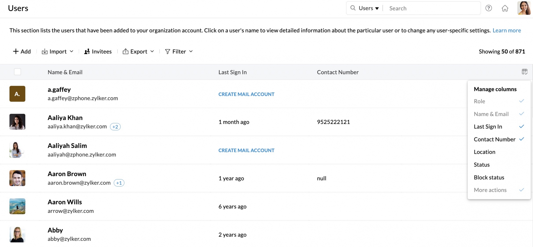Focus the Search input field
Viewport: 533px width, 247px height.
[x=432, y=8]
